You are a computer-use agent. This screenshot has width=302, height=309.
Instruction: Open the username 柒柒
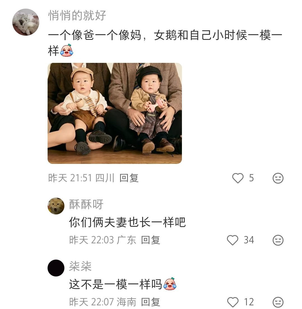tap(80, 266)
